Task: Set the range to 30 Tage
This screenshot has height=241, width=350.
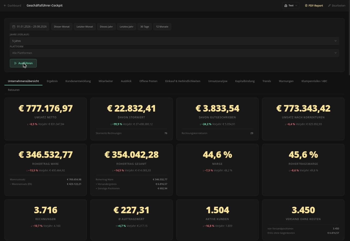Action: click(x=145, y=27)
